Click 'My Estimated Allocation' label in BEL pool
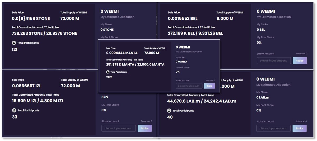Image resolution: width=317 pixels, height=141 pixels. click(274, 17)
